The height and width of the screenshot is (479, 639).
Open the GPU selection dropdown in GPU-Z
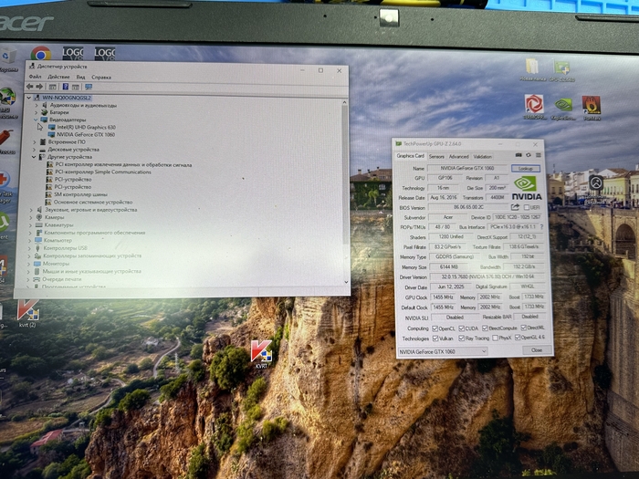point(443,351)
